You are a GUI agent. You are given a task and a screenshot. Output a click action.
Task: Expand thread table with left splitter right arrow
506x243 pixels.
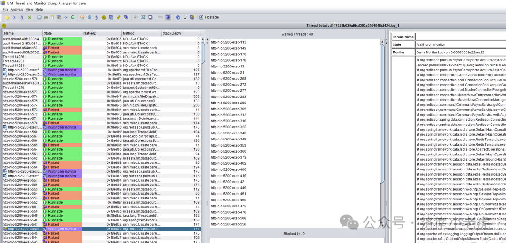207,42
